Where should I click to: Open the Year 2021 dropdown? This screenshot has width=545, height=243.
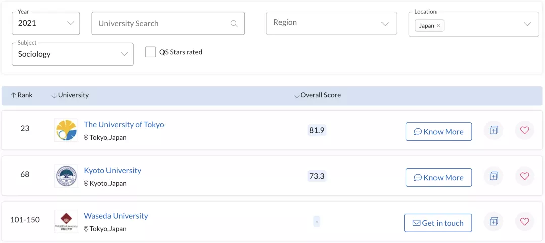[x=45, y=23]
